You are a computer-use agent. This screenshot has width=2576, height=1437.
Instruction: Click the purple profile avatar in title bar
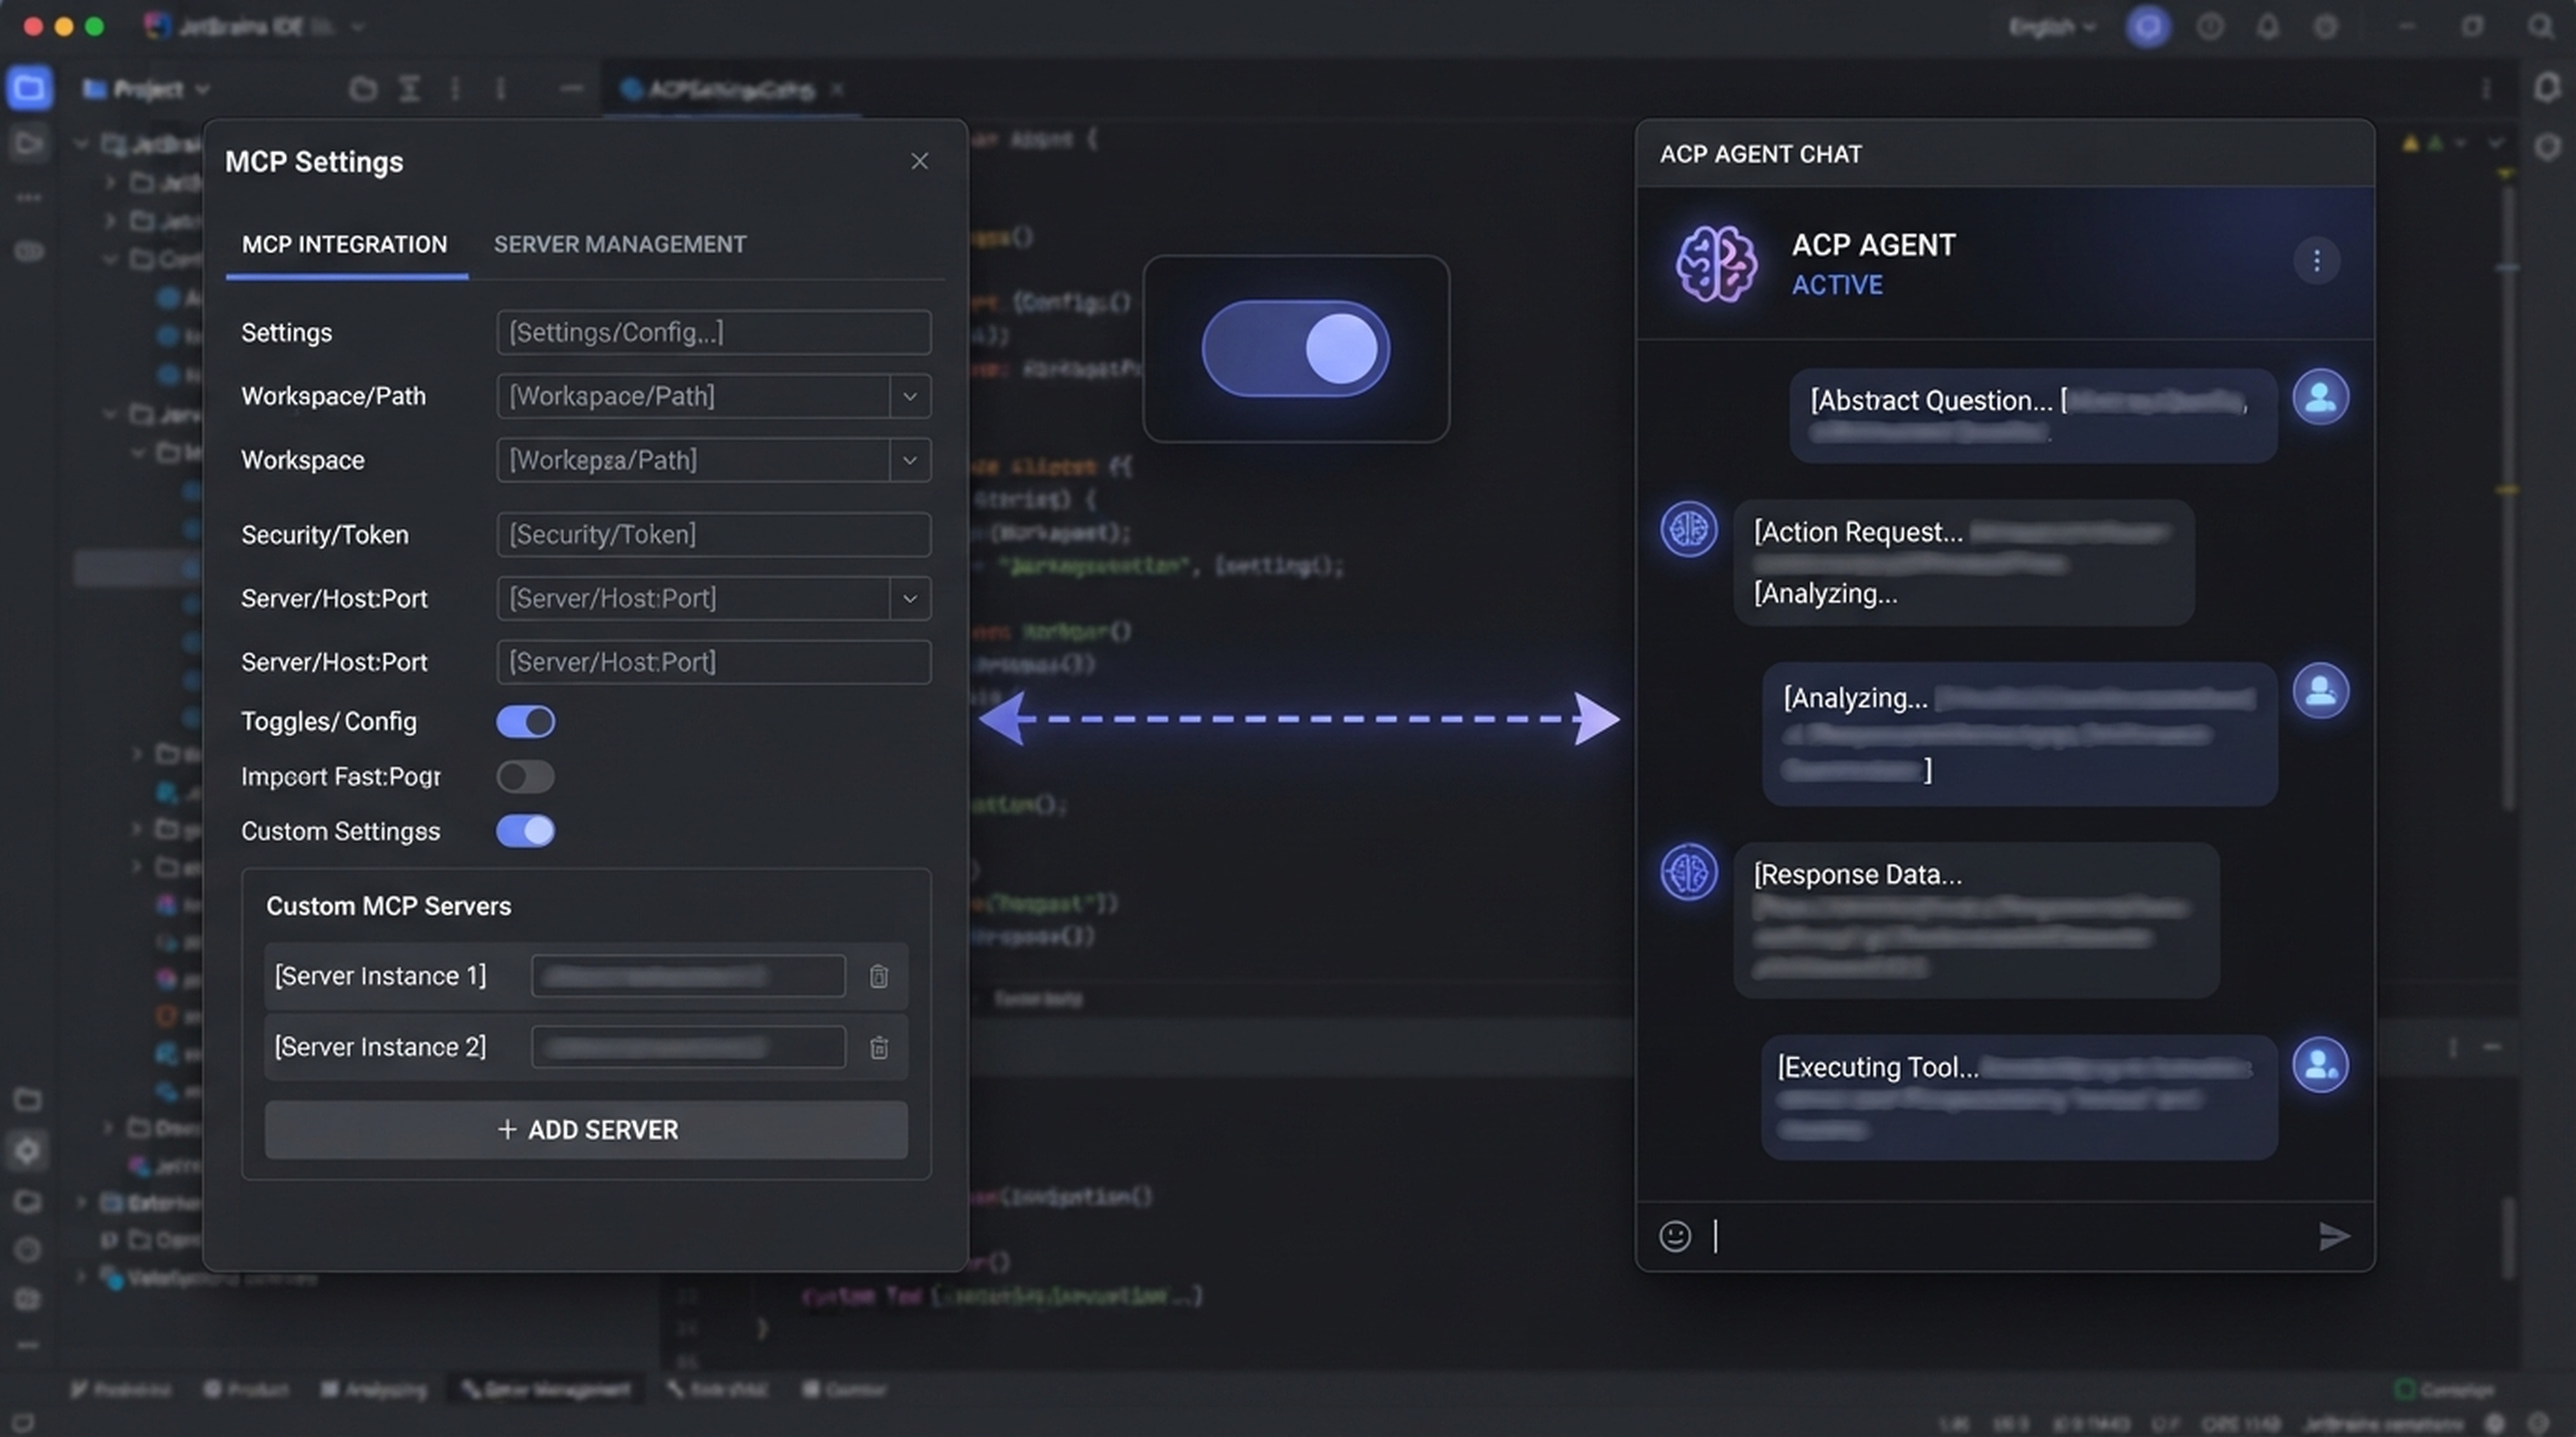2147,27
